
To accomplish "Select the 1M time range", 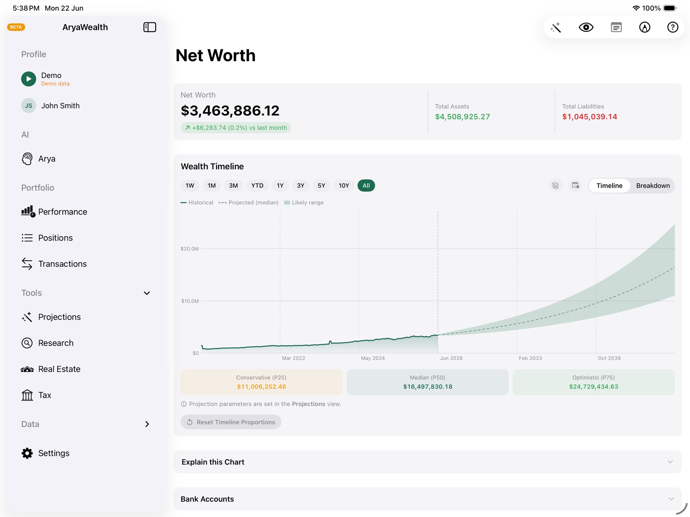I will click(212, 185).
